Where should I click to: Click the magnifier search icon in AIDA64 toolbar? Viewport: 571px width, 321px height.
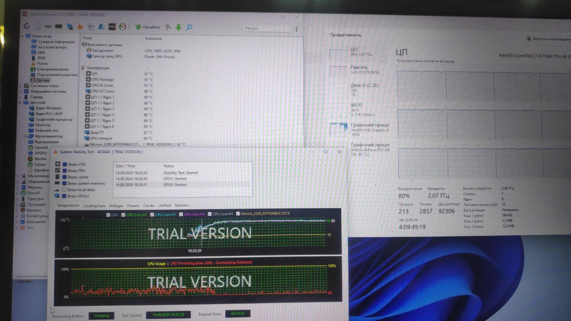tap(189, 27)
